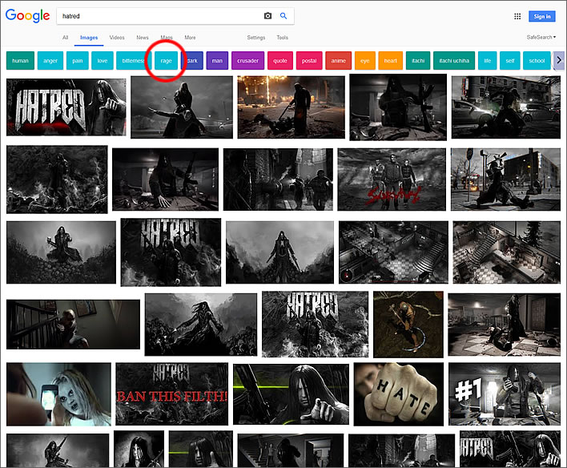This screenshot has height=468, width=567.
Task: Select the purple man chip
Action: point(217,60)
